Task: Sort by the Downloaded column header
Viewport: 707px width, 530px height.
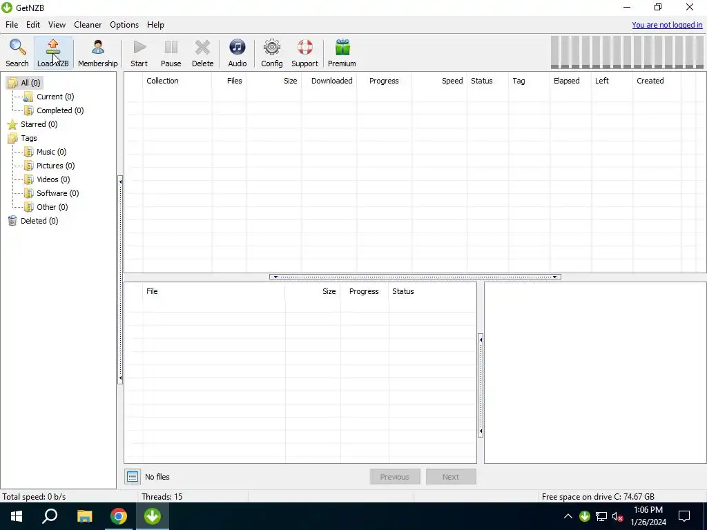Action: click(x=329, y=81)
